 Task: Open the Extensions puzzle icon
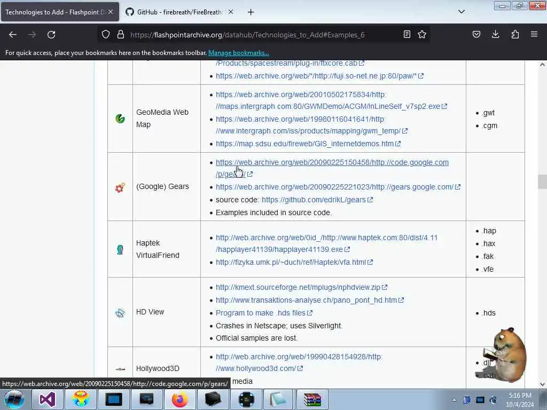click(x=515, y=35)
